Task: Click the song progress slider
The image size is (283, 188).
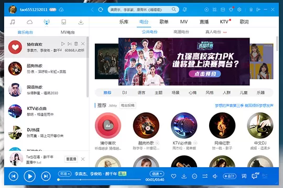Action: (100, 180)
